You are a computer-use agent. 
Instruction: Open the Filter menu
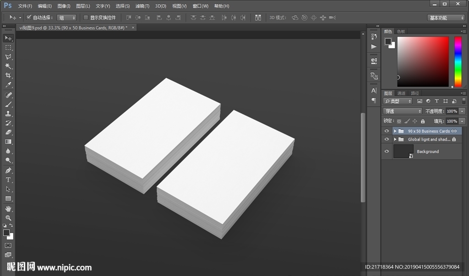[142, 6]
